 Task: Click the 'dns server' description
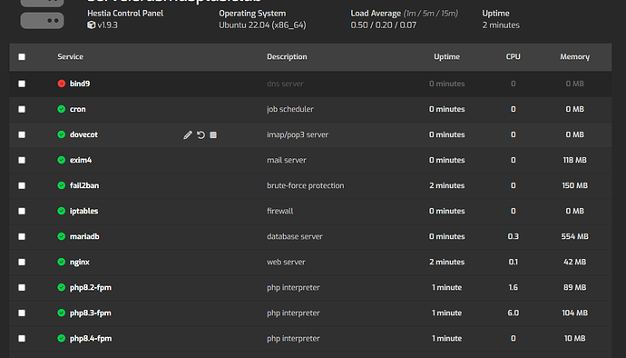285,84
